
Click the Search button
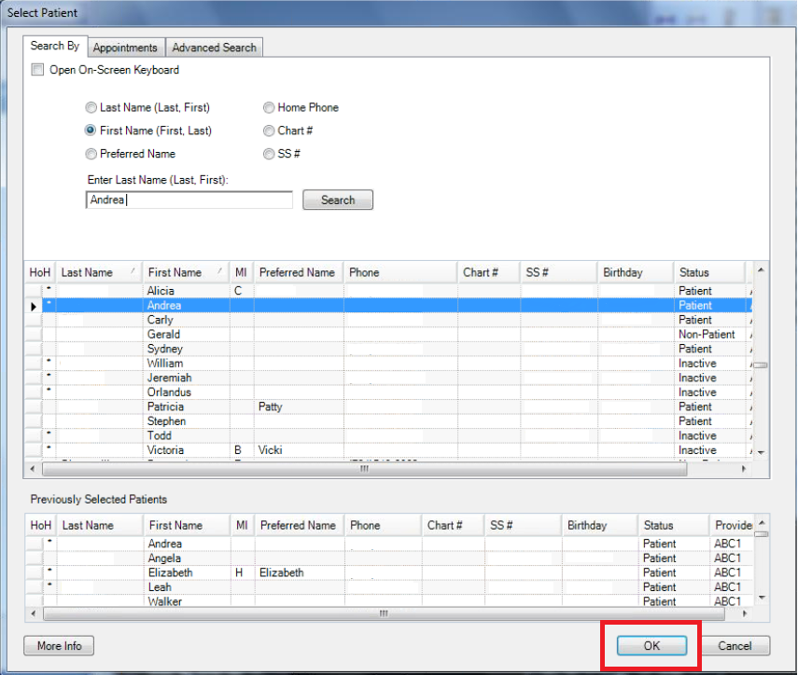click(x=337, y=200)
